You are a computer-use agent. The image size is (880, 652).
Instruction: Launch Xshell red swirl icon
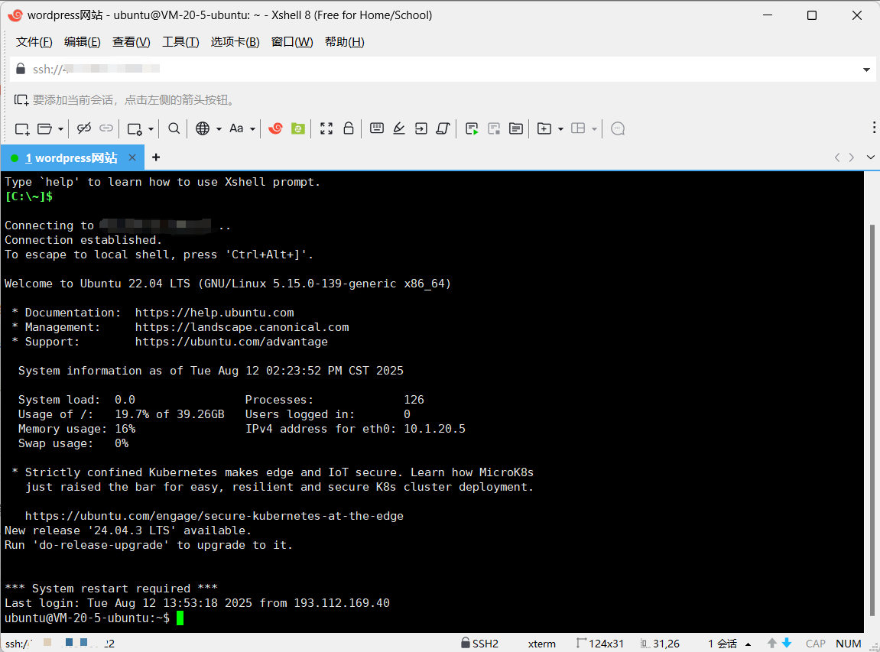(275, 128)
